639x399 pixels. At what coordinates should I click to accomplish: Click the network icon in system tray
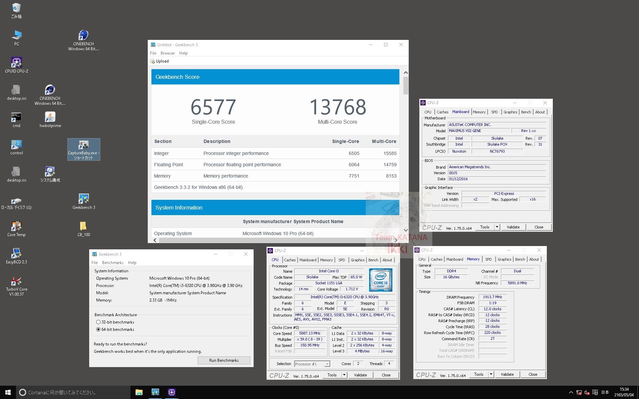(579, 392)
